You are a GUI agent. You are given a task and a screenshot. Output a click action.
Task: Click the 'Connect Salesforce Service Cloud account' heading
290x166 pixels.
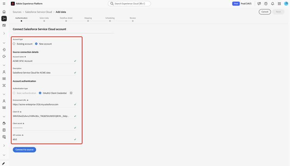pyautogui.click(x=39, y=29)
